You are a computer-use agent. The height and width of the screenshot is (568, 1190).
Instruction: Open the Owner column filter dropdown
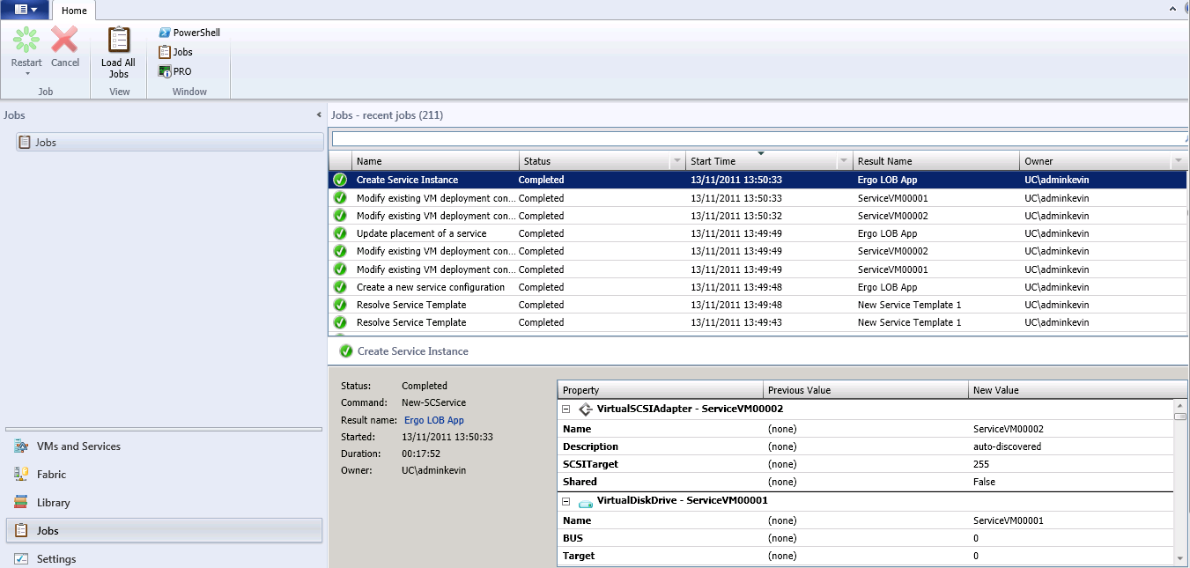tap(1179, 160)
